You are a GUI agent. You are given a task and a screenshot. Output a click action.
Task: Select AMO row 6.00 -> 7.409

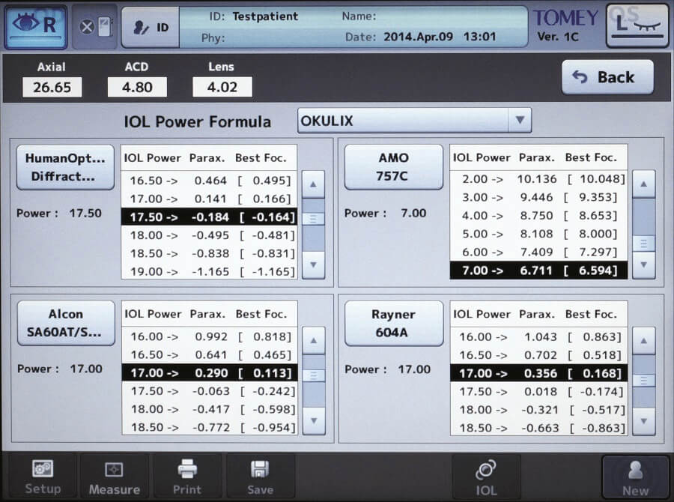pyautogui.click(x=538, y=252)
